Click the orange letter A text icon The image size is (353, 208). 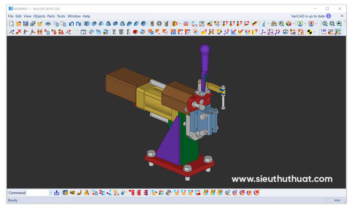pyautogui.click(x=87, y=192)
